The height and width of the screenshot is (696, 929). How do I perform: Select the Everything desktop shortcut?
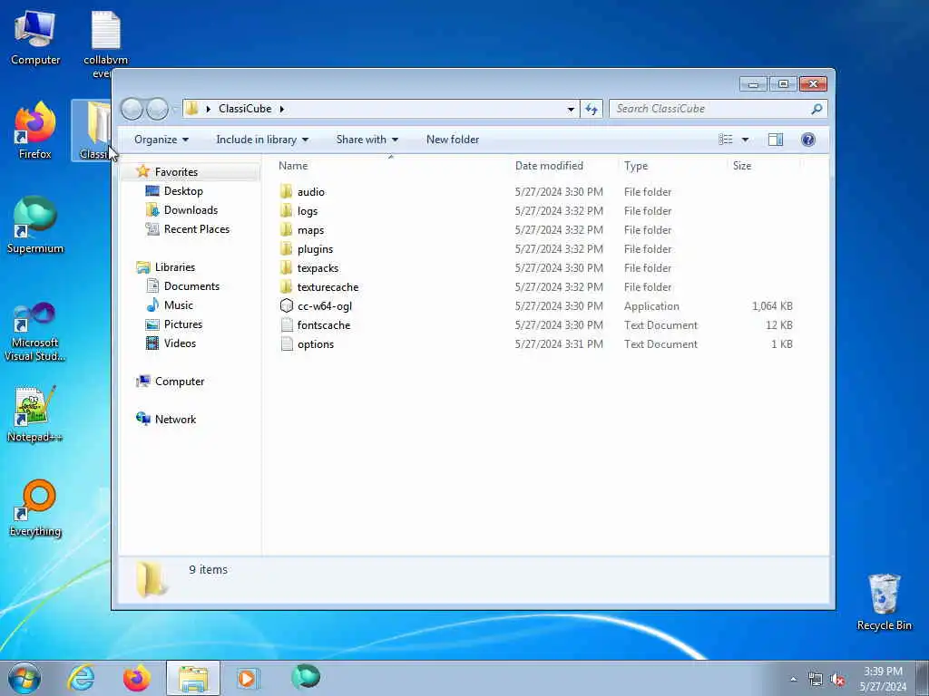(x=35, y=507)
